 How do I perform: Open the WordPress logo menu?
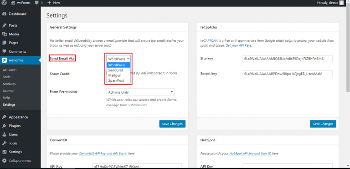4,3
